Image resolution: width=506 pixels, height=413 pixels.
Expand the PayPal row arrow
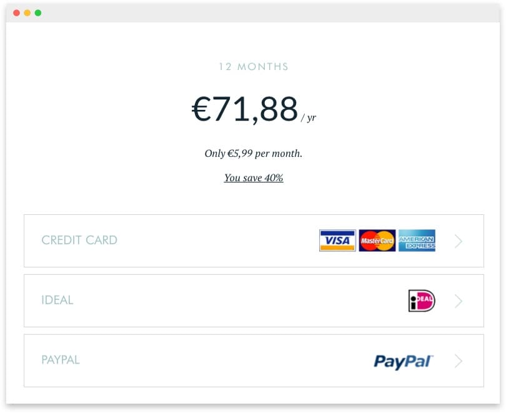click(x=459, y=361)
